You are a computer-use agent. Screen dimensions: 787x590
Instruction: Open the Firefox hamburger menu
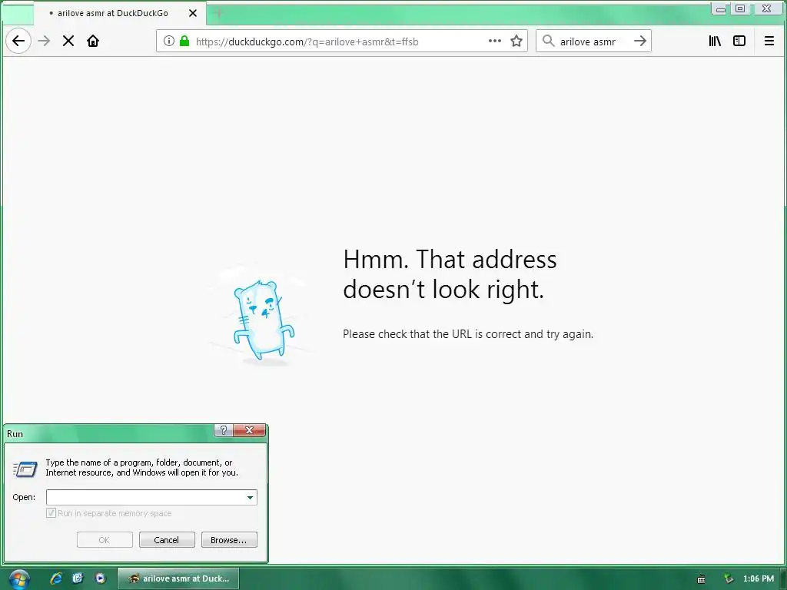(769, 41)
